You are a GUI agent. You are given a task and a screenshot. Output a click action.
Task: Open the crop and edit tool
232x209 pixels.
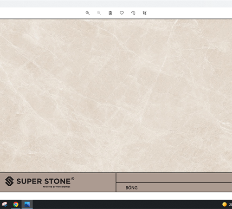[x=144, y=13]
